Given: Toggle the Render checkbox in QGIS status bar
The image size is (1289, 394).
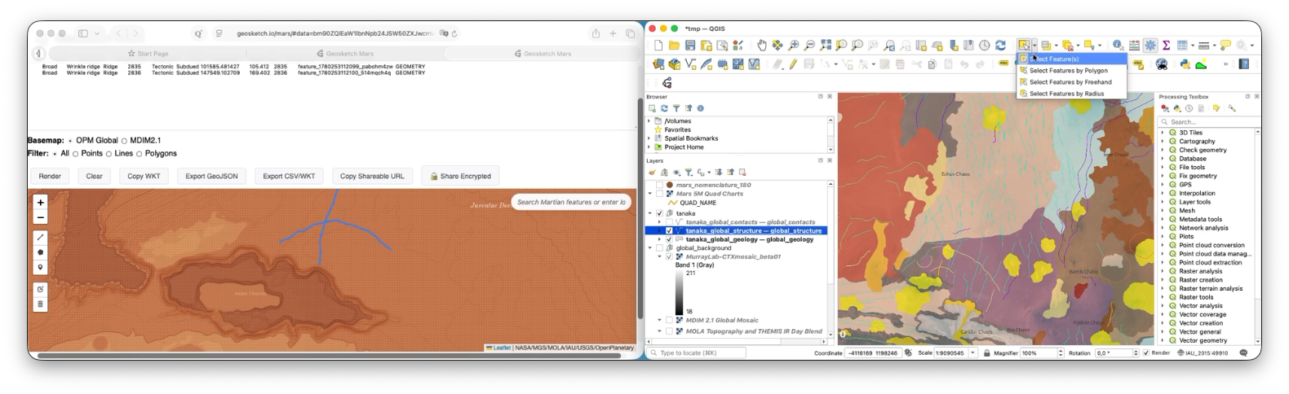Looking at the screenshot, I should point(1146,353).
